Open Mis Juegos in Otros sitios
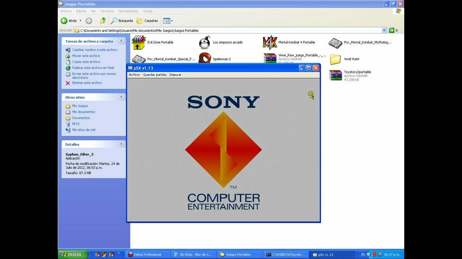 (x=80, y=106)
